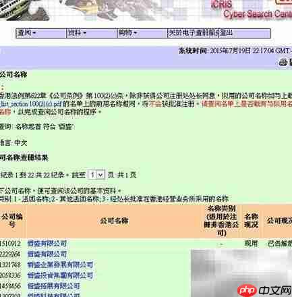Image resolution: width=292 pixels, height=297 pixels.
Task: Open 关于电子查册服务 menu item
Action: pos(194,33)
